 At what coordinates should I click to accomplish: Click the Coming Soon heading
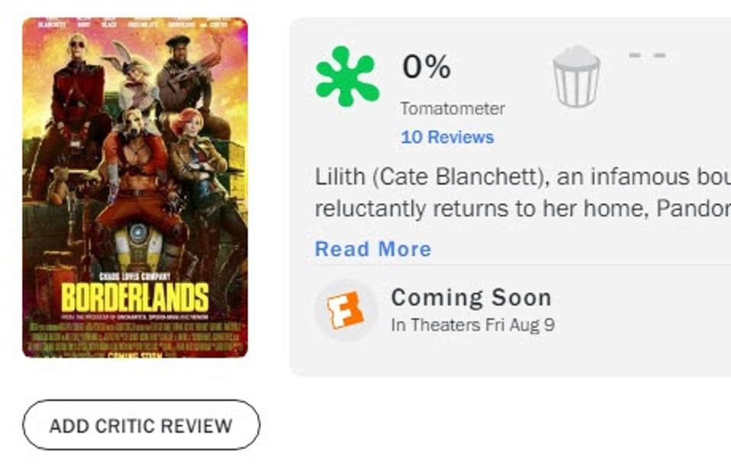point(472,296)
